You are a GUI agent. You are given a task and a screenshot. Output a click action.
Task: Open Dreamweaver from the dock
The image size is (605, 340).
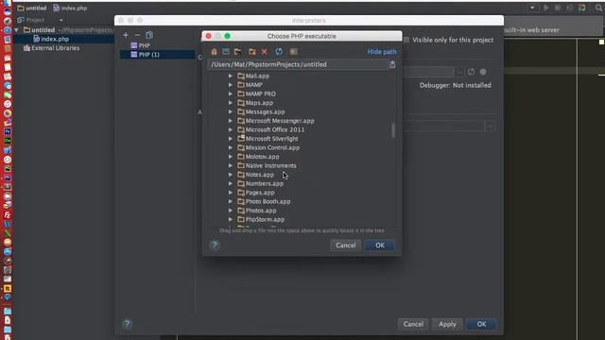8,141
